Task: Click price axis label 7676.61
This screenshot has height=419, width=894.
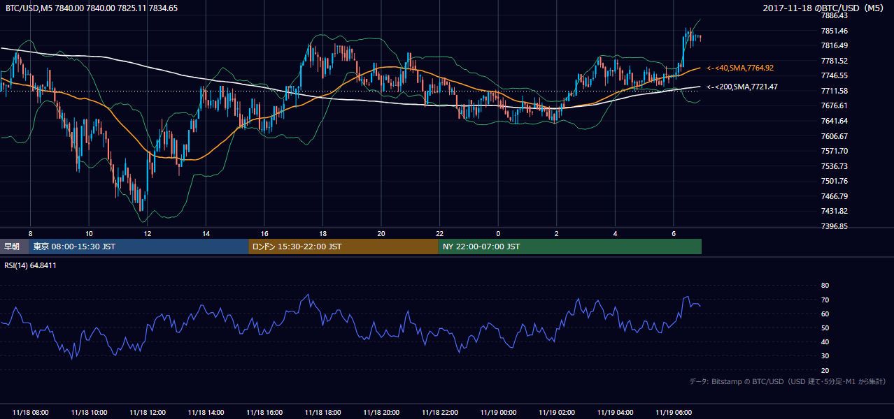Action: point(835,105)
